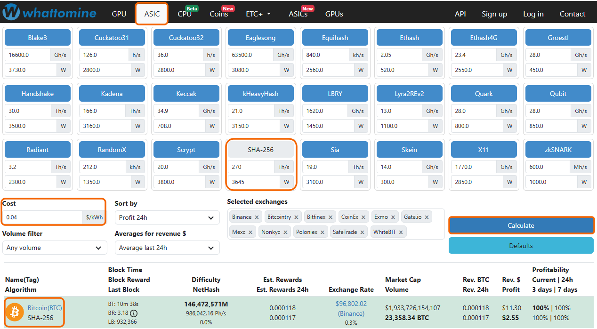Click the (Binance) exchange link
The height and width of the screenshot is (329, 597).
coord(351,313)
